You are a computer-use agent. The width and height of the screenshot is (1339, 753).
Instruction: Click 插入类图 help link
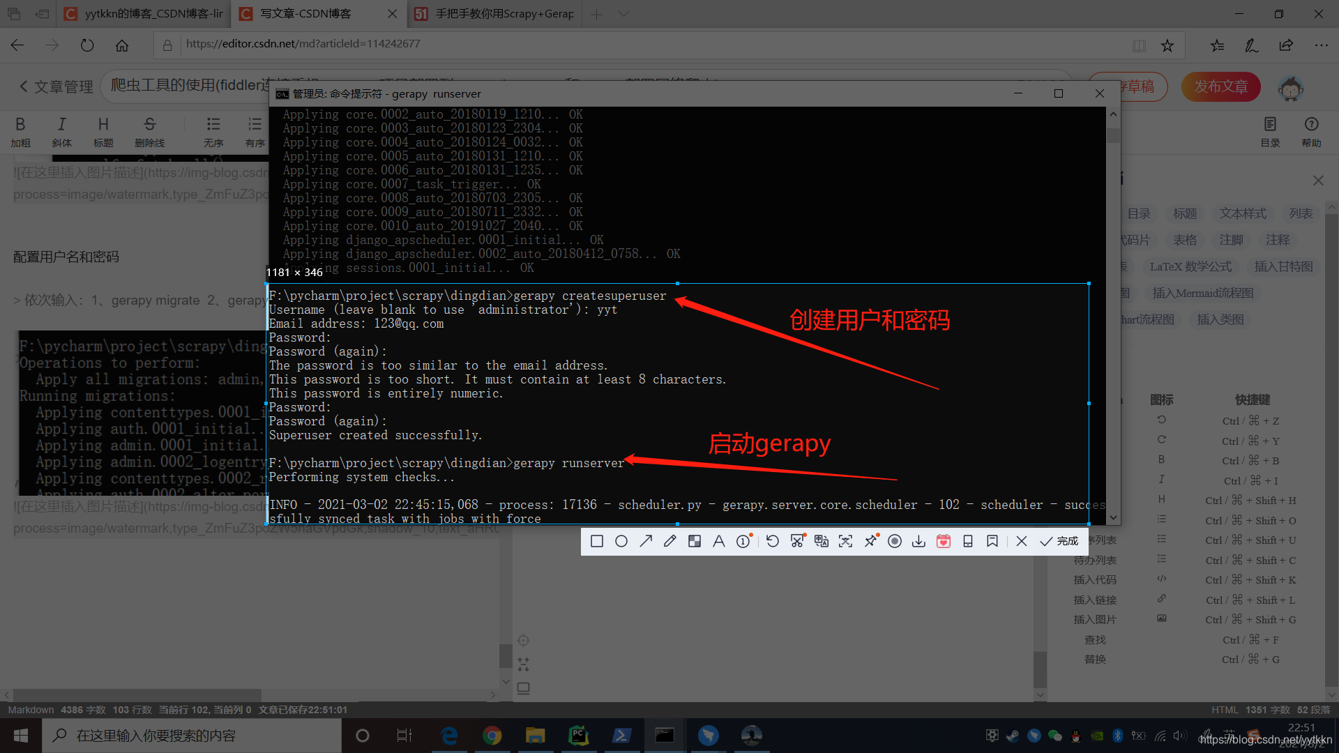1220,320
